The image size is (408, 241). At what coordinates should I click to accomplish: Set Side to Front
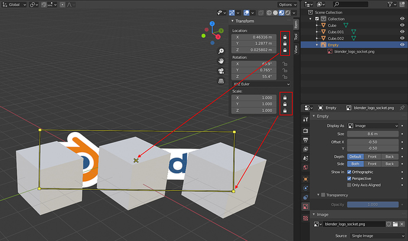click(372, 164)
